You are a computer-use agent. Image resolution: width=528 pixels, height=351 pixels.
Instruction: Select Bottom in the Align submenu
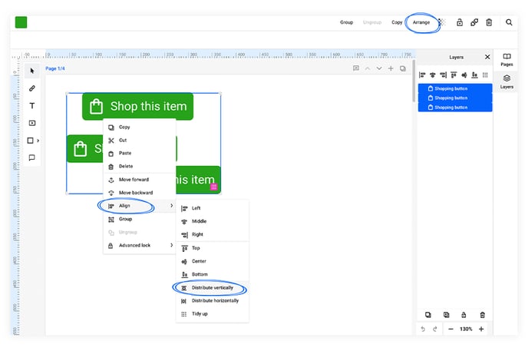pyautogui.click(x=213, y=274)
